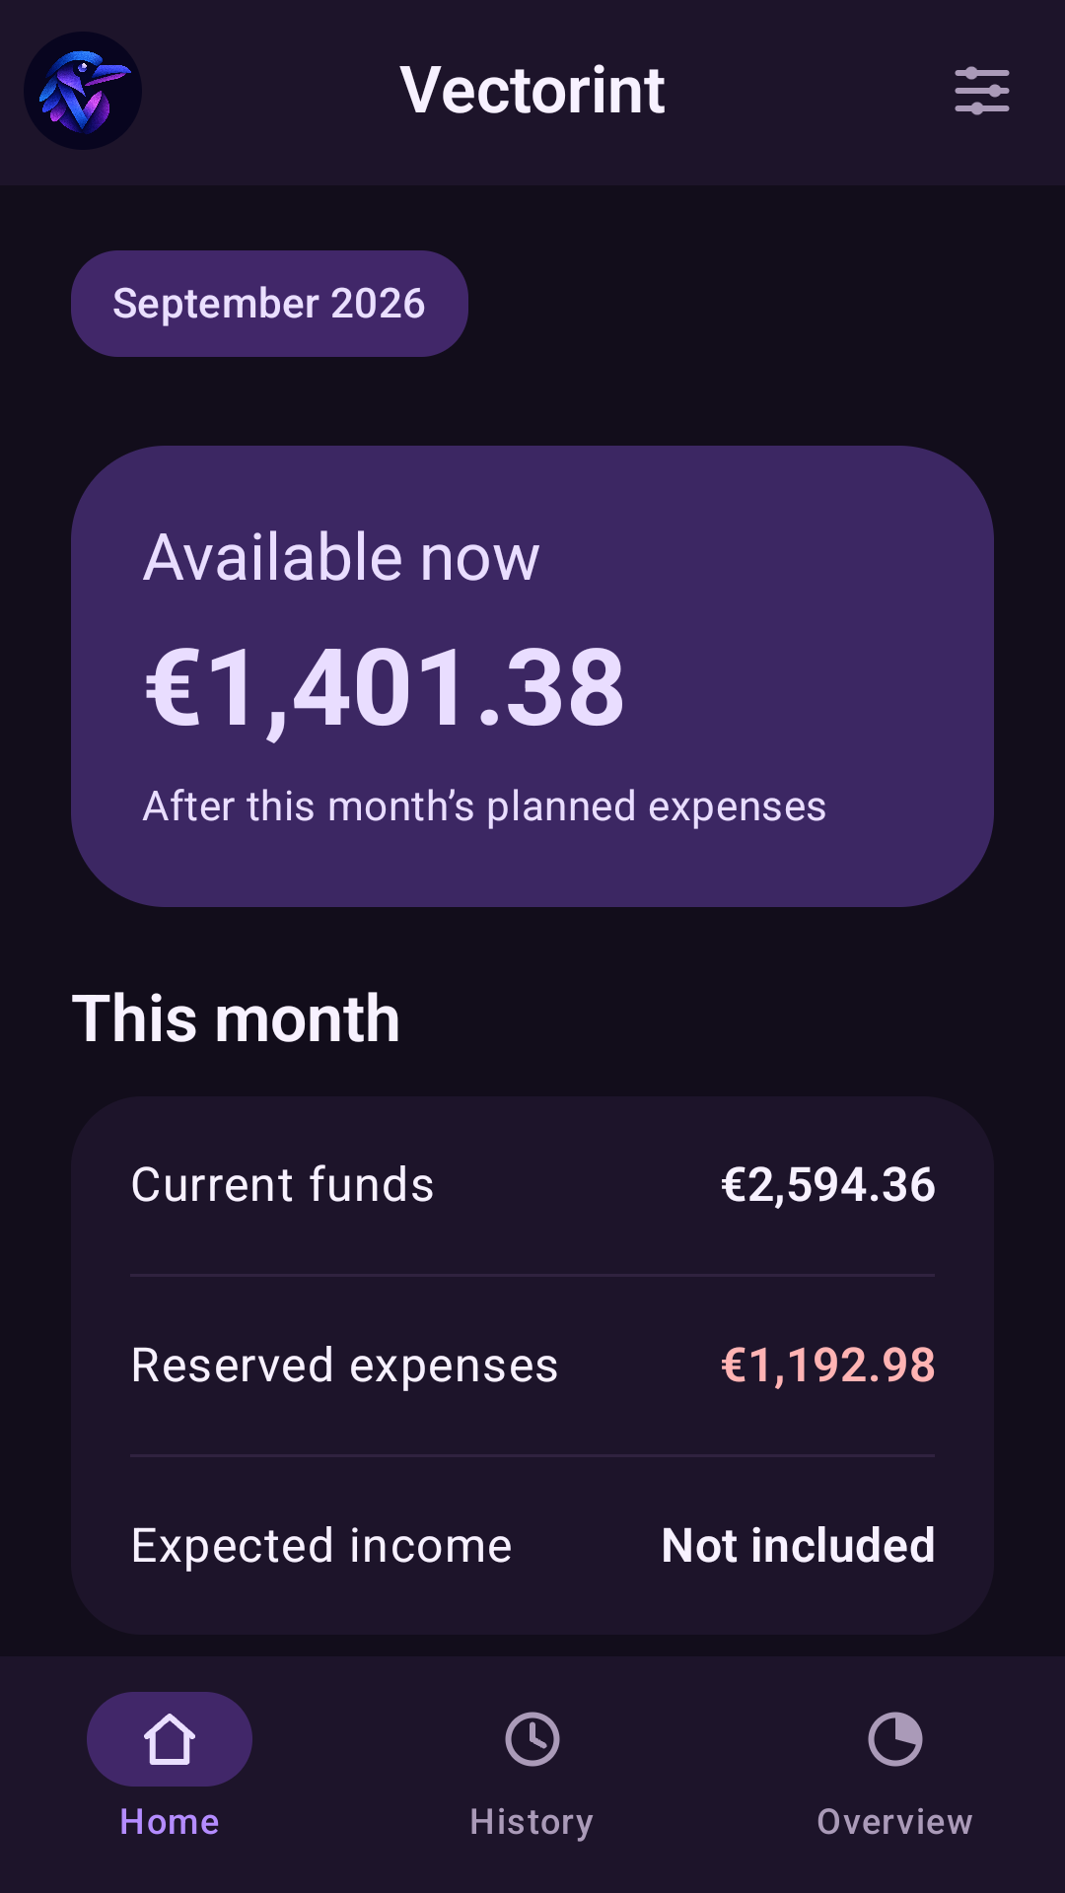
Task: Tap the Home house icon
Action: [170, 1739]
